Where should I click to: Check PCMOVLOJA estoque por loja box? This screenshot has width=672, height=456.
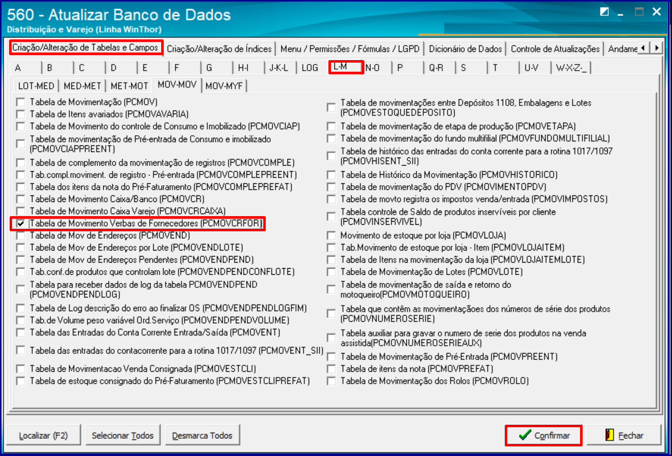(331, 235)
